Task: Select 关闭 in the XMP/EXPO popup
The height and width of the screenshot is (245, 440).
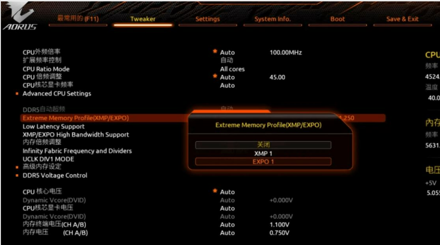Action: (x=263, y=145)
